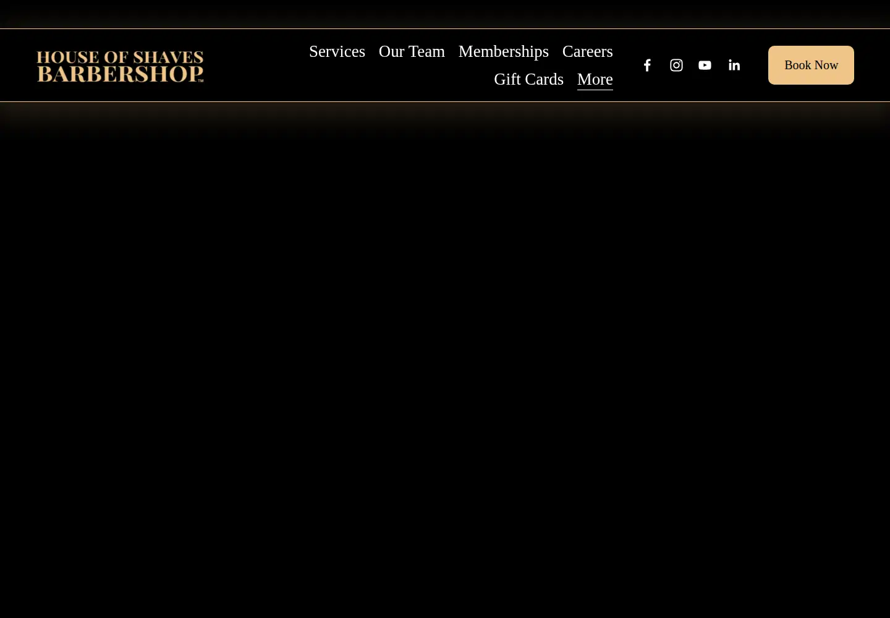Open the Our Team page
Screen dimensions: 890x618
coord(412,51)
